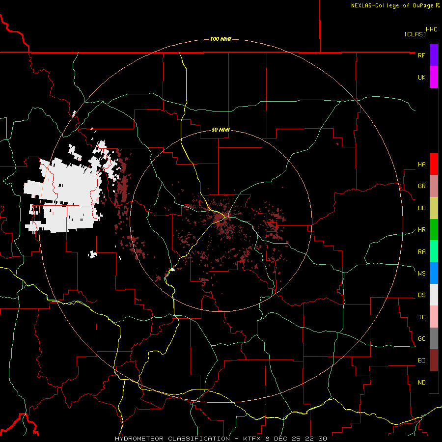Click the 100 NMI range ring label
The width and height of the screenshot is (442, 442).
click(x=221, y=39)
